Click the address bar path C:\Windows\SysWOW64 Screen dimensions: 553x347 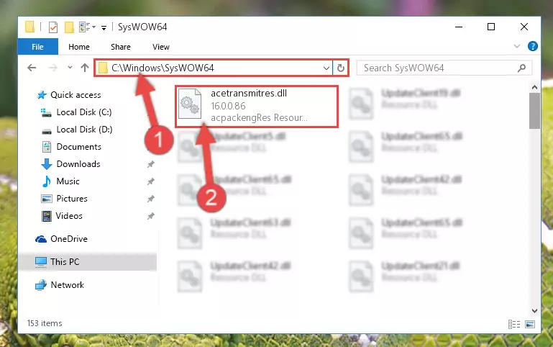coord(163,68)
